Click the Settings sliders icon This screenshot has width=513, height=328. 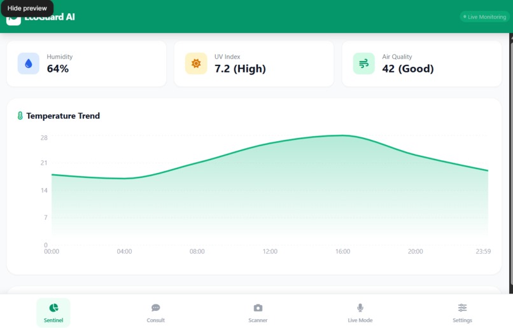click(462, 308)
